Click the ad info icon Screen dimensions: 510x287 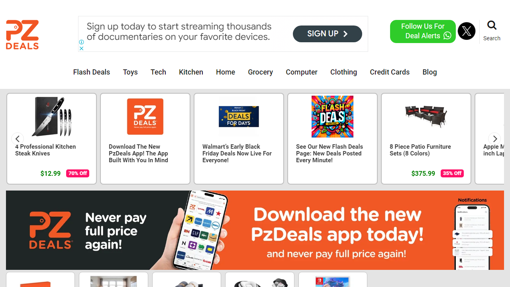click(x=81, y=42)
